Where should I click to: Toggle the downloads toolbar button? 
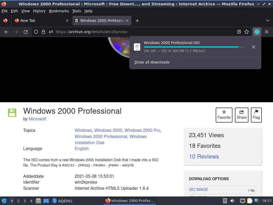257,32
